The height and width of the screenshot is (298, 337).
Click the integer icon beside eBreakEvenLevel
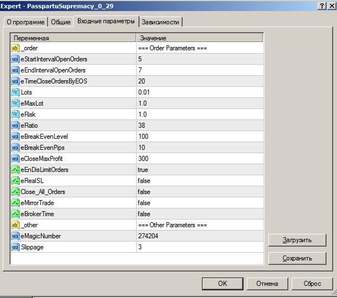(x=15, y=137)
